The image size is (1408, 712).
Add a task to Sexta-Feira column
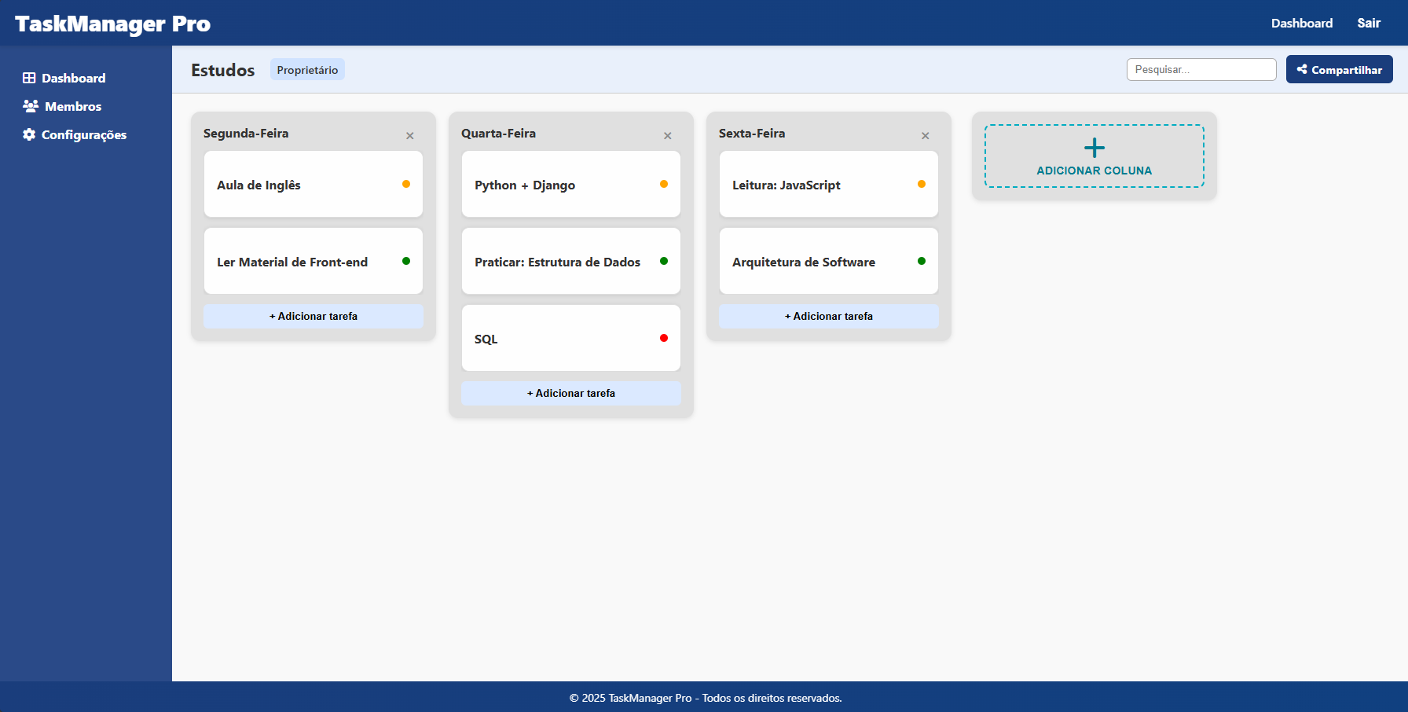[x=829, y=316]
